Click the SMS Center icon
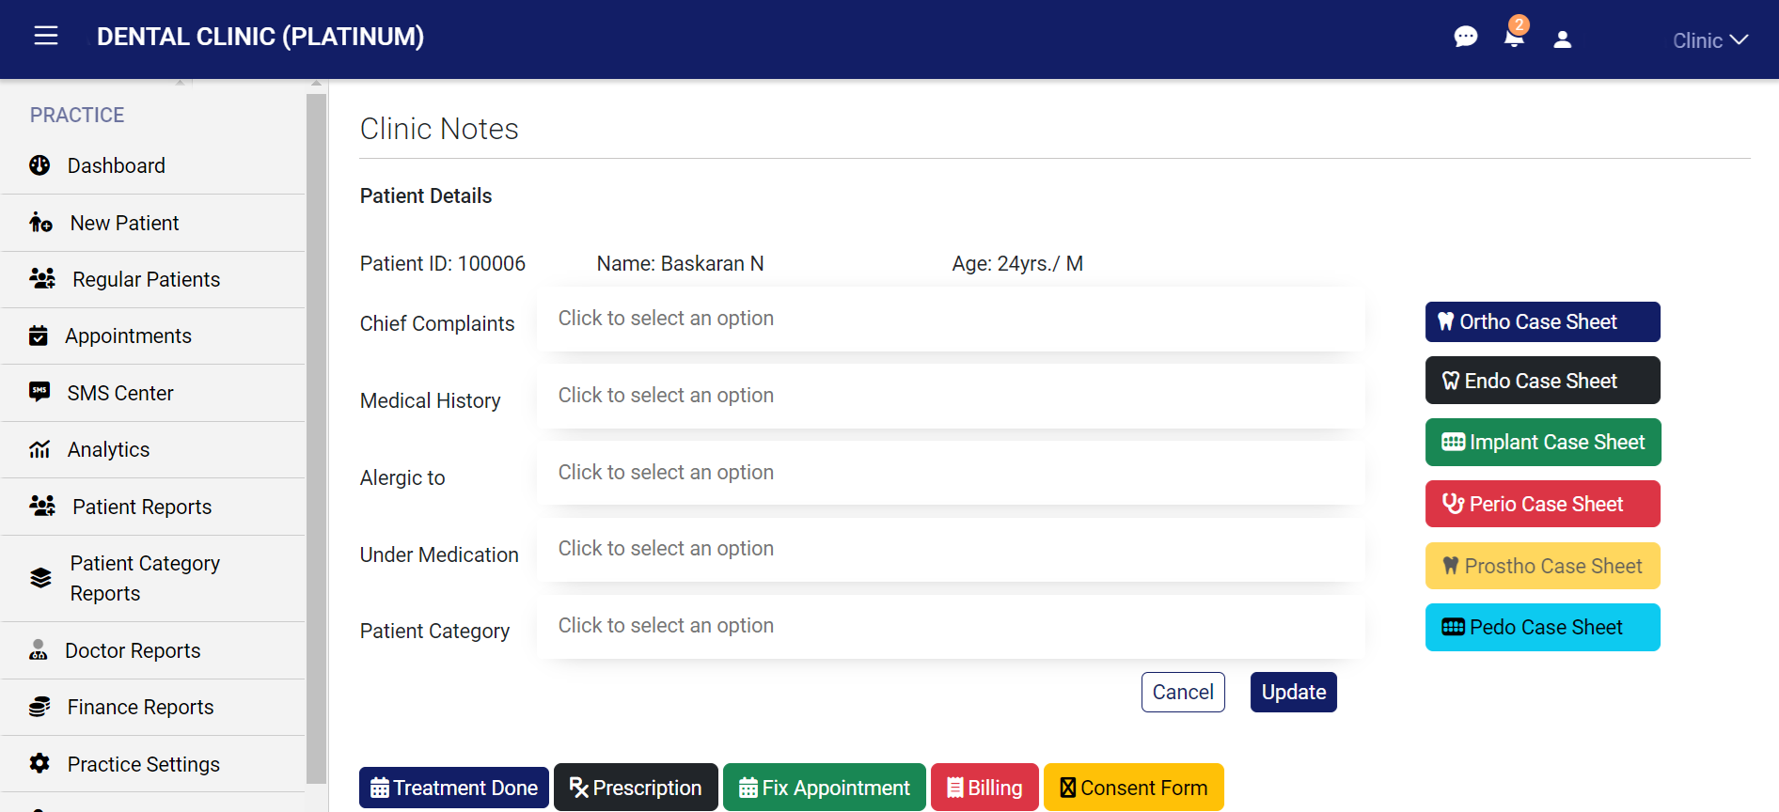Image resolution: width=1779 pixels, height=812 pixels. 39,392
